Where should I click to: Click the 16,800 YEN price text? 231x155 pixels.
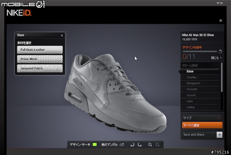(x=189, y=39)
